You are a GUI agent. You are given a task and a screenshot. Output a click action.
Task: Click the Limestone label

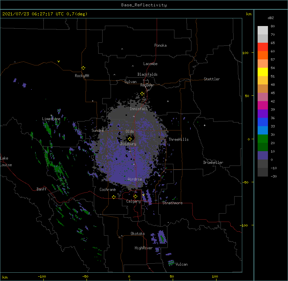(51, 119)
